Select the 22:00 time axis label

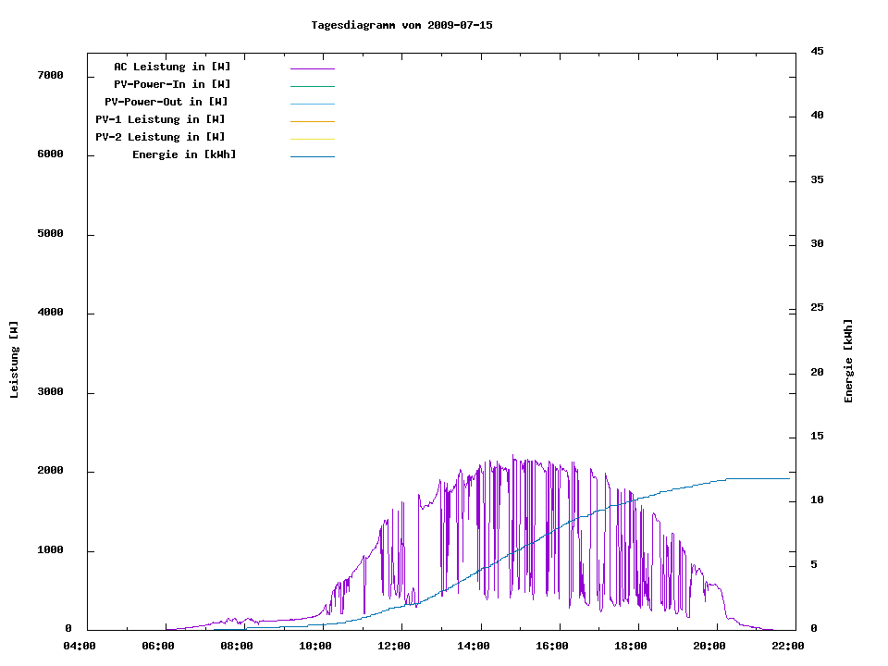point(790,647)
